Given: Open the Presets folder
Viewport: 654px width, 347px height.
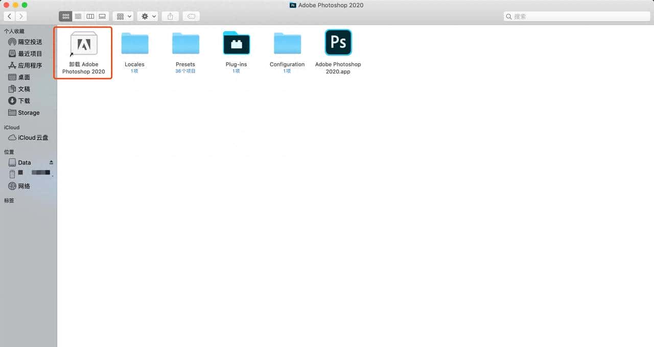Looking at the screenshot, I should point(185,43).
